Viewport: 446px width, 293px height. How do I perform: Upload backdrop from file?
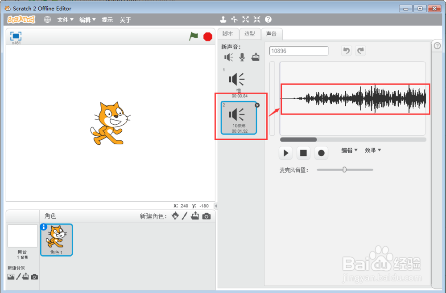[25, 276]
